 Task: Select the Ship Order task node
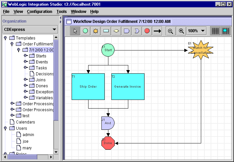(88, 87)
